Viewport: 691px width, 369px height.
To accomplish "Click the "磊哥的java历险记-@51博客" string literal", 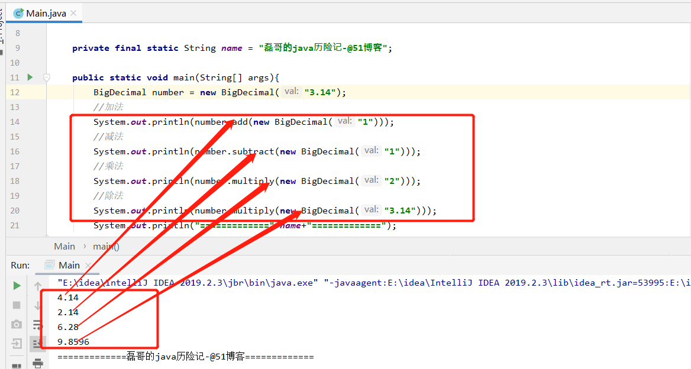I will tap(324, 48).
